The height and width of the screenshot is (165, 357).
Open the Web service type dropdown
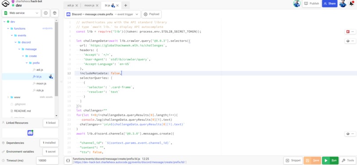click(21, 13)
